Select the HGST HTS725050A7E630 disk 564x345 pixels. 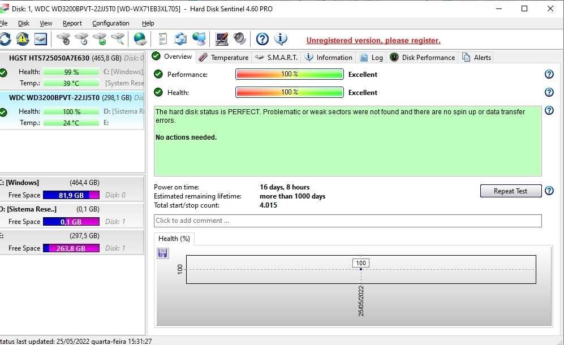coord(72,70)
